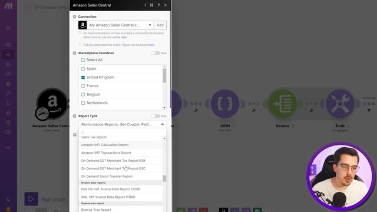Choose Flat File VAT Invoice Data Report

click(121, 189)
